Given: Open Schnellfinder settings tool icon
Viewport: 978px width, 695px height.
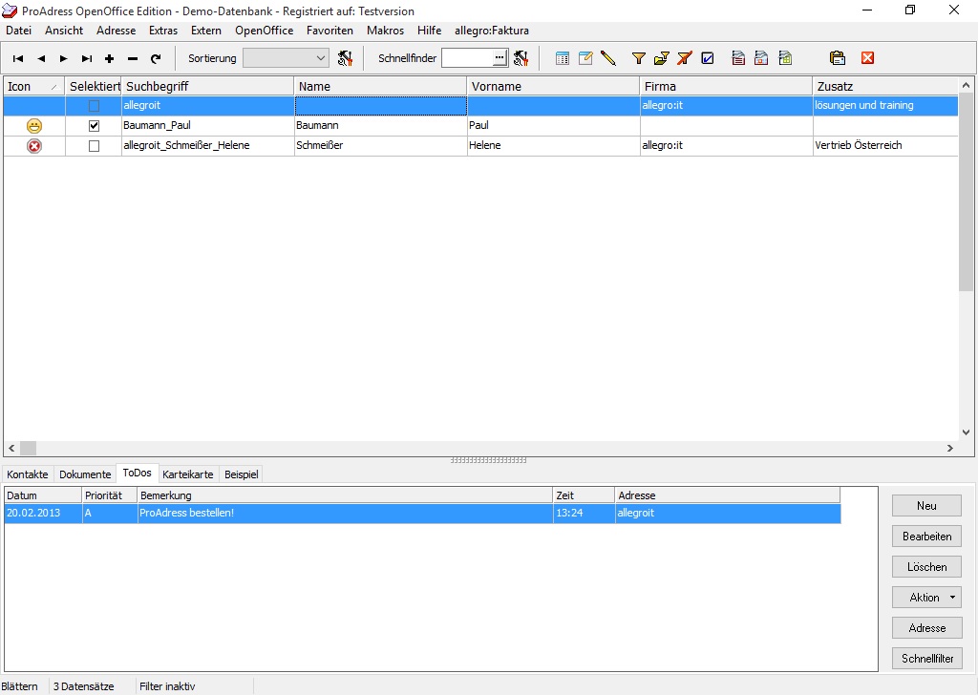Looking at the screenshot, I should coord(521,58).
